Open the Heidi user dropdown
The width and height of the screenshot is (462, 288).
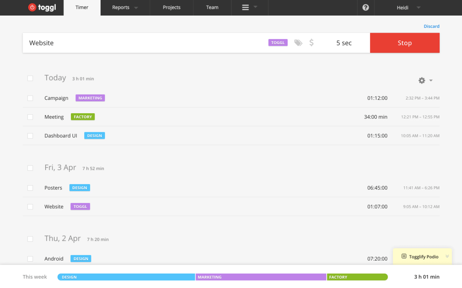(x=419, y=8)
